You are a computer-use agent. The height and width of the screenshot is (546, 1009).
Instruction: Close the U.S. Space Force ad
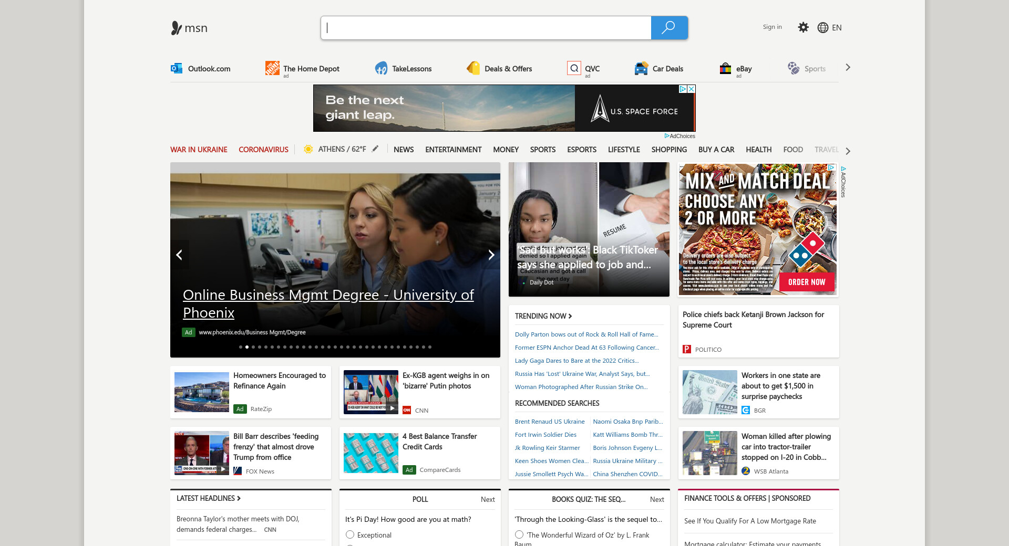tap(692, 89)
